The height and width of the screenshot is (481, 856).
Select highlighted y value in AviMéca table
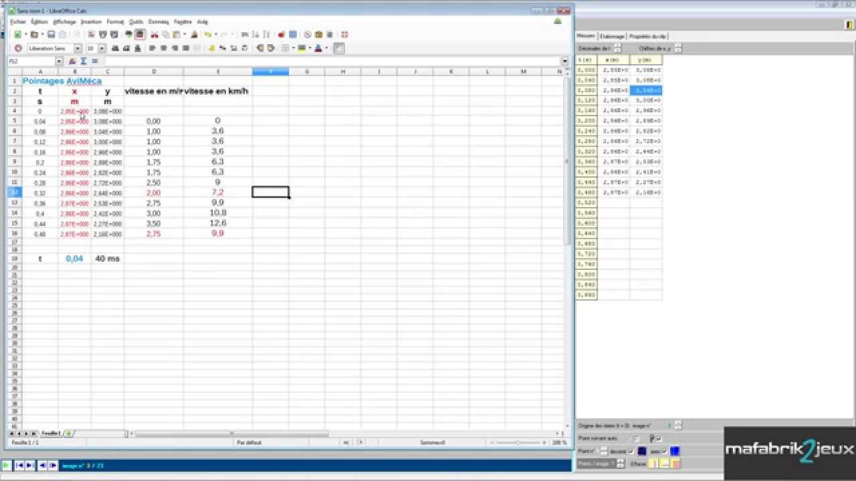[x=646, y=90]
